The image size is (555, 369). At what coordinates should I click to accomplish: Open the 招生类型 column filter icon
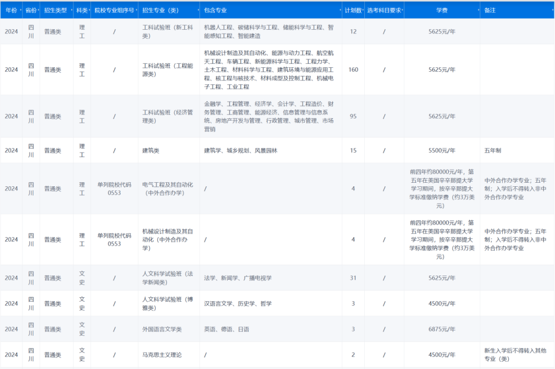(x=70, y=10)
